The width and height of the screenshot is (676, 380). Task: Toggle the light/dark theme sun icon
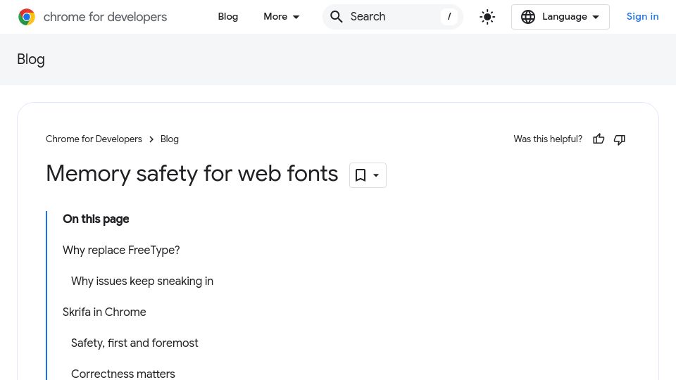(x=487, y=17)
